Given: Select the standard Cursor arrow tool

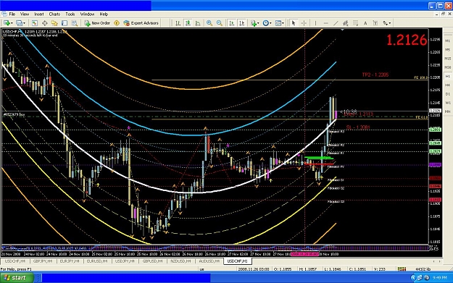Looking at the screenshot, I should [294, 23].
